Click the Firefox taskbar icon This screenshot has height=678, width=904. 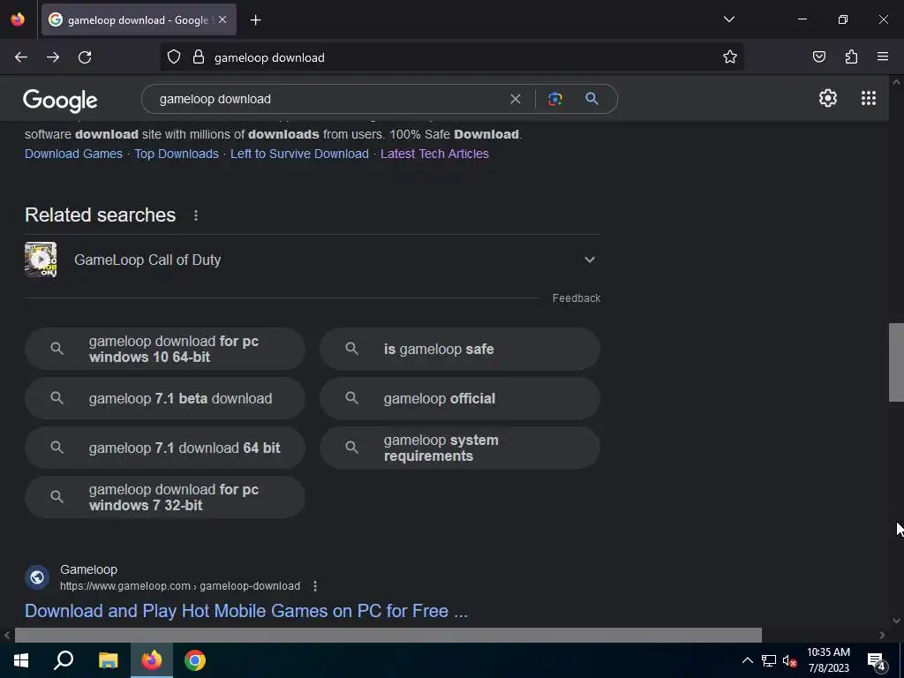pos(152,660)
